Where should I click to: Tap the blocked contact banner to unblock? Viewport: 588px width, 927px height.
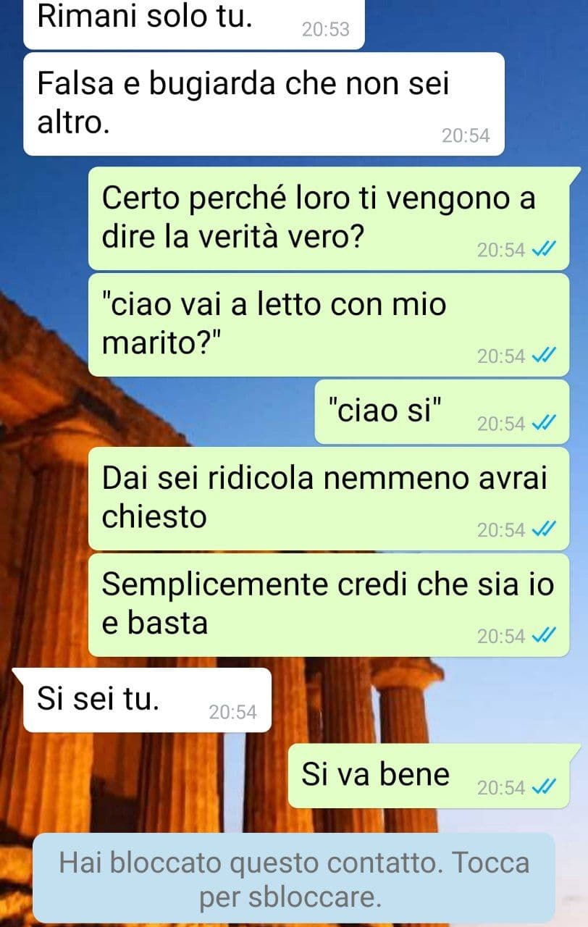coord(294,878)
